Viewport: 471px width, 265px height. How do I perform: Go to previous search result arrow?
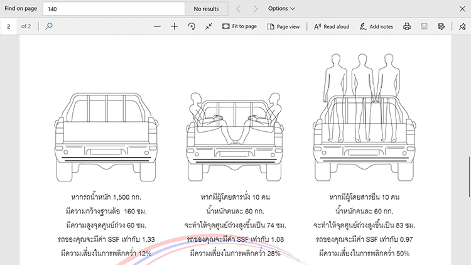[239, 9]
